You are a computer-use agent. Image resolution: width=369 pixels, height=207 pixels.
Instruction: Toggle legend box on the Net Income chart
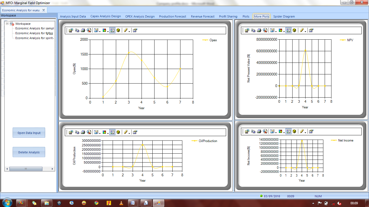click(x=289, y=131)
